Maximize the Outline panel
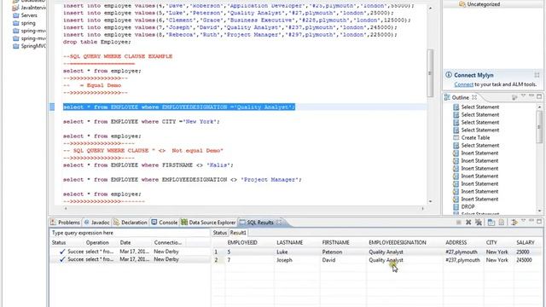The width and height of the screenshot is (546, 307). [539, 96]
